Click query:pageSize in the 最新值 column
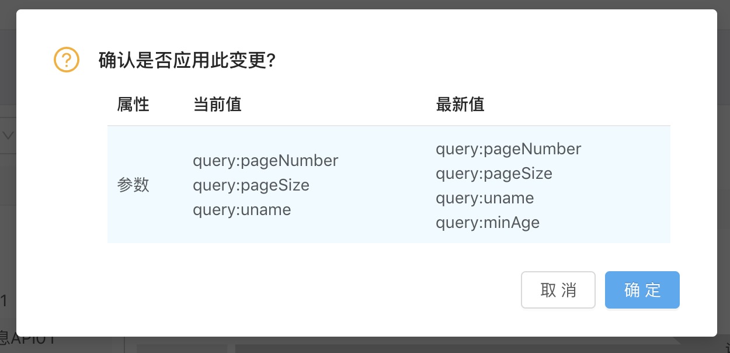 [494, 174]
